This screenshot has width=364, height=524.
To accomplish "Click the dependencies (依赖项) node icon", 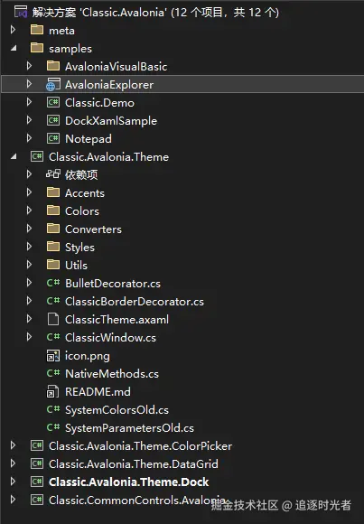I will (x=53, y=174).
